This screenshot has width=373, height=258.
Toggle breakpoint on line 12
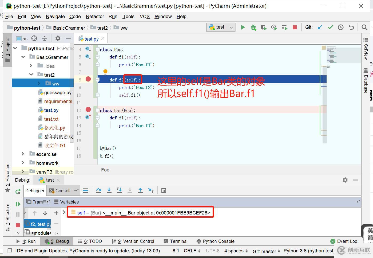(x=88, y=110)
